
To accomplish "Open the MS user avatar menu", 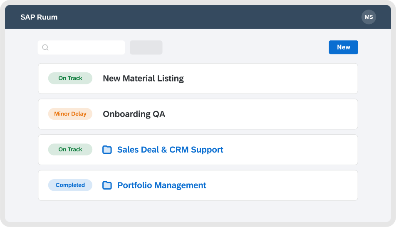I will pyautogui.click(x=369, y=17).
